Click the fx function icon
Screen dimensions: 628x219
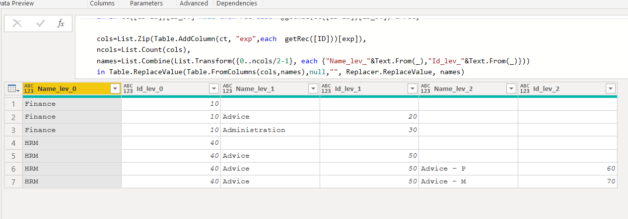pos(61,23)
